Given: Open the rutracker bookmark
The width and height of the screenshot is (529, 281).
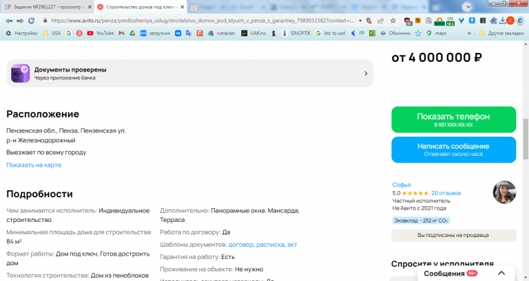Looking at the screenshot, I should 221,33.
